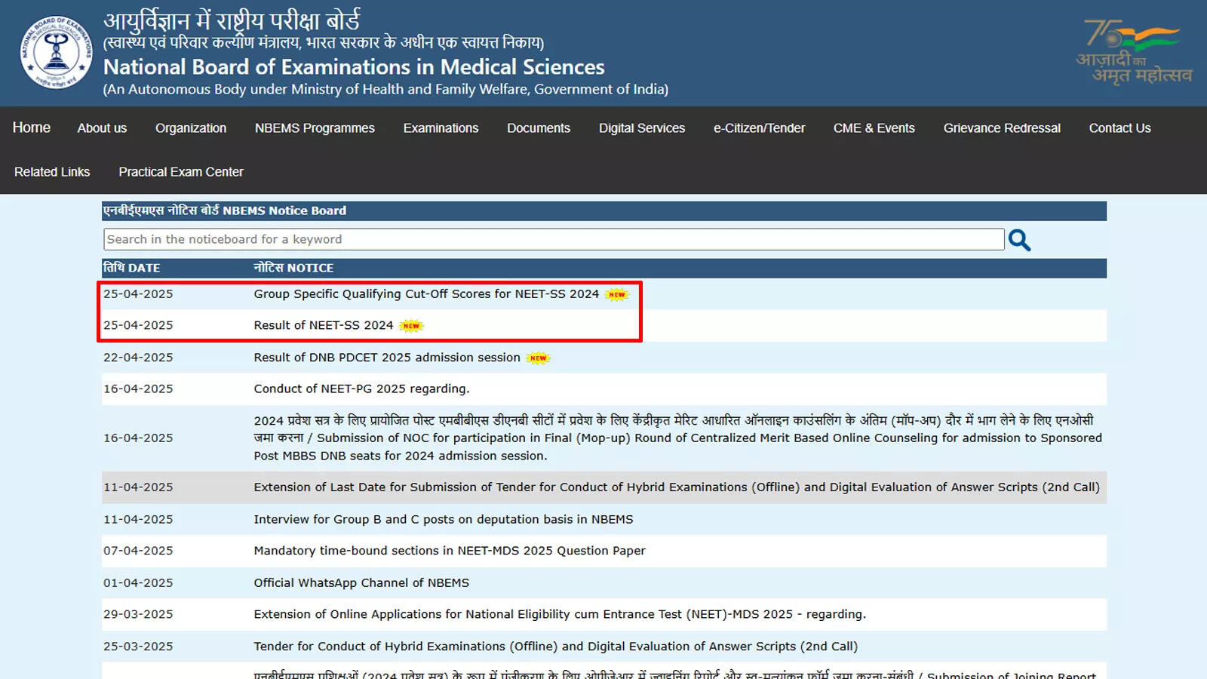Click date 01-04-2025
Screen dimensions: 1207x679
(x=138, y=583)
